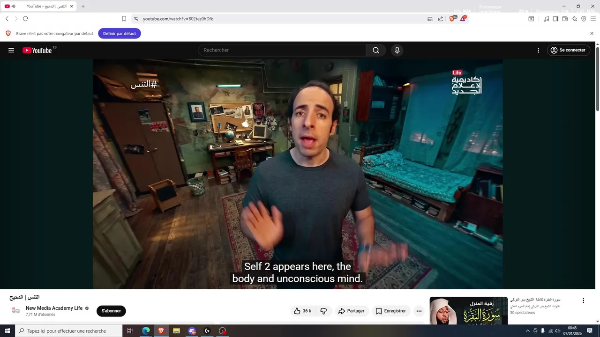Image resolution: width=600 pixels, height=337 pixels.
Task: Open site settings icon in address bar
Action: (x=136, y=19)
